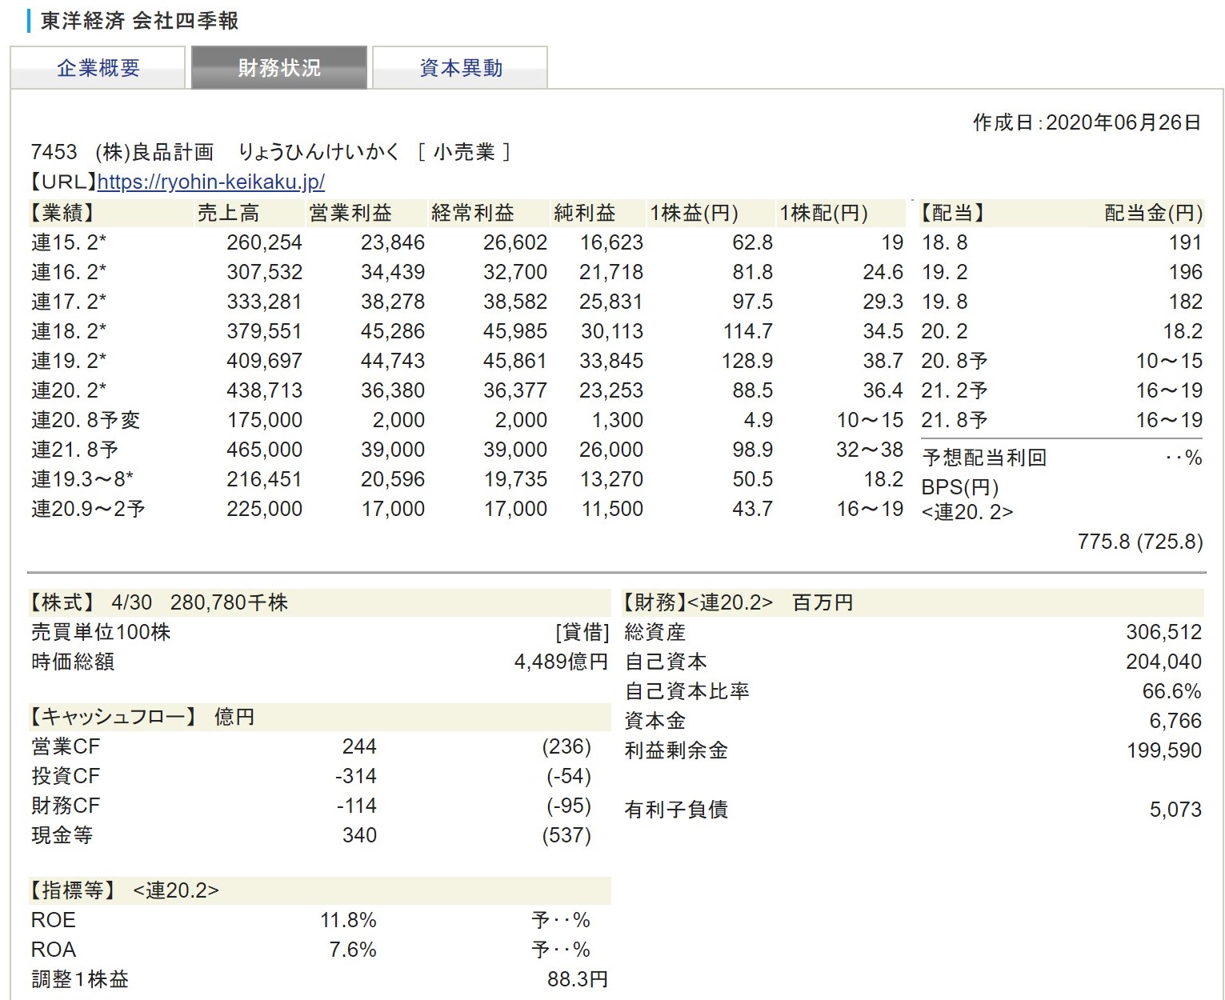Click the 経常利益 column header

473,213
